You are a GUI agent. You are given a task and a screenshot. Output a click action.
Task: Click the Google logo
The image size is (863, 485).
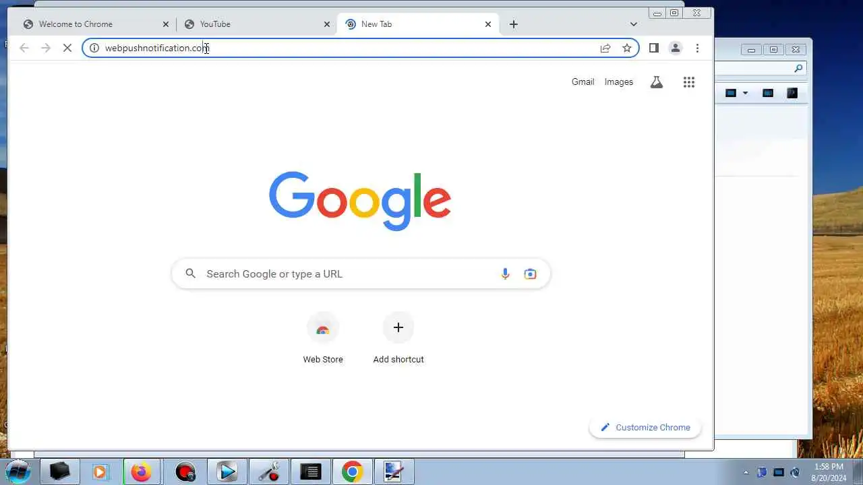click(360, 201)
